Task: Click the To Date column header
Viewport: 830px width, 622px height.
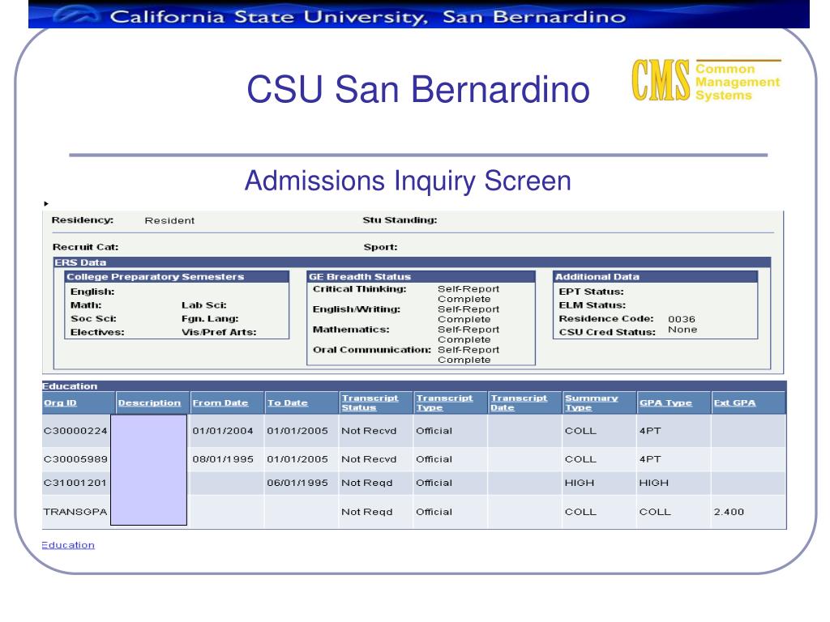Action: [x=288, y=403]
